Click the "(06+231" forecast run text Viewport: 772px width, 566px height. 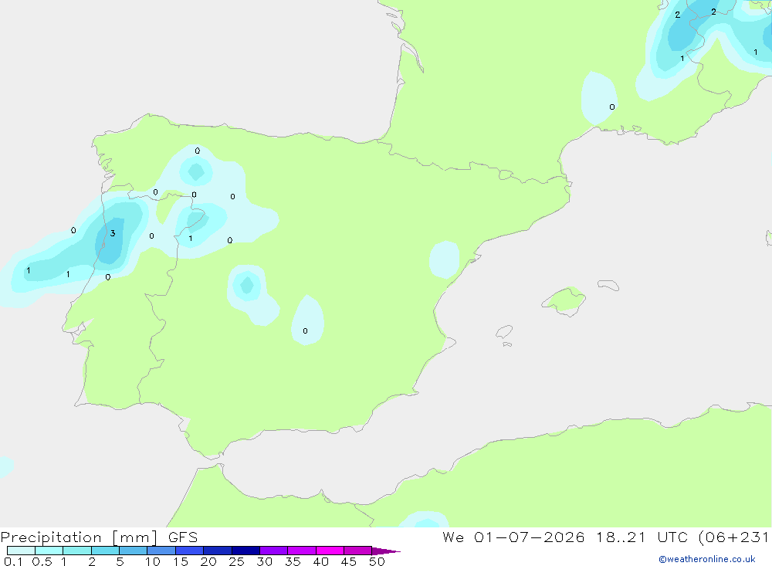pos(734,537)
